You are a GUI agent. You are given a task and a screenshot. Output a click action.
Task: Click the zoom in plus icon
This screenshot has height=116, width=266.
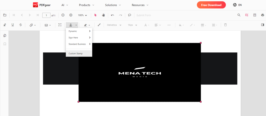[71, 15]
